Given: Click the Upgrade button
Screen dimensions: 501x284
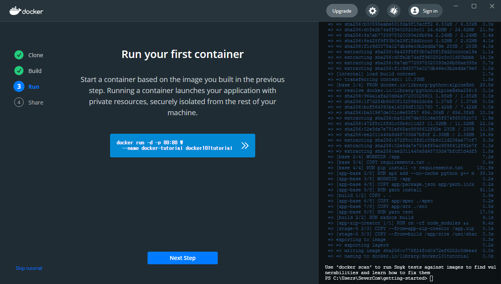Looking at the screenshot, I should [x=342, y=11].
